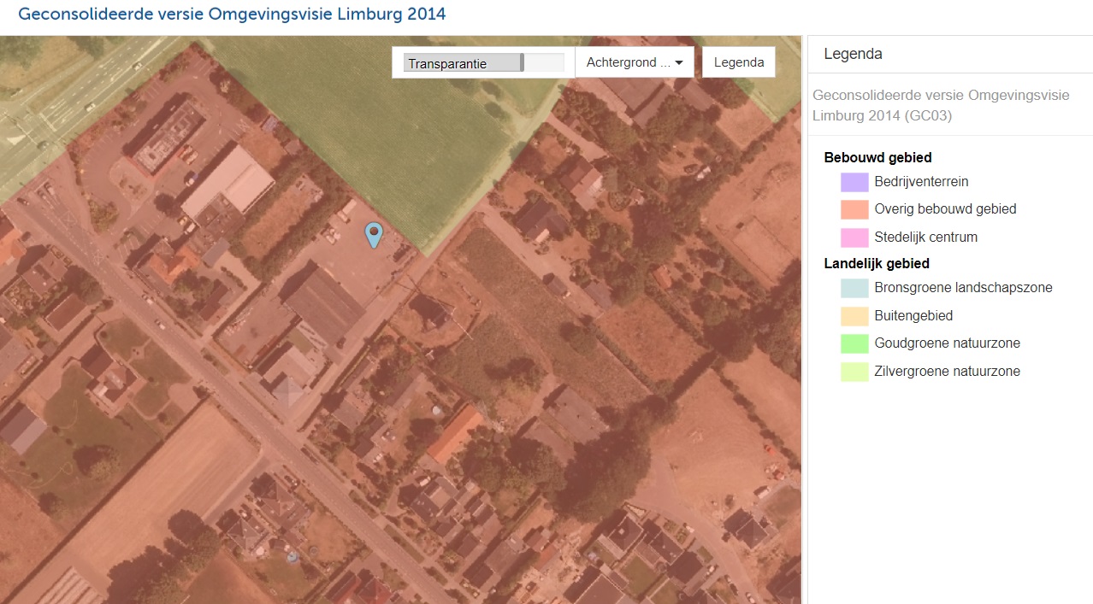The height and width of the screenshot is (604, 1093).
Task: Select the Goudgroene natuurzone label
Action: coord(947,343)
